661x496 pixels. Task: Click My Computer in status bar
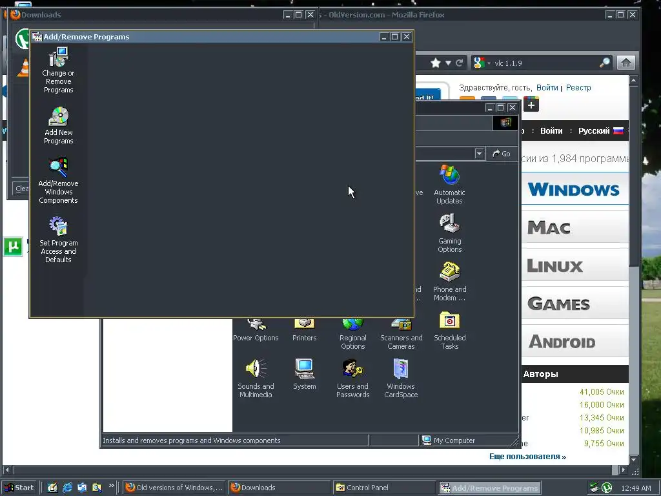(449, 440)
